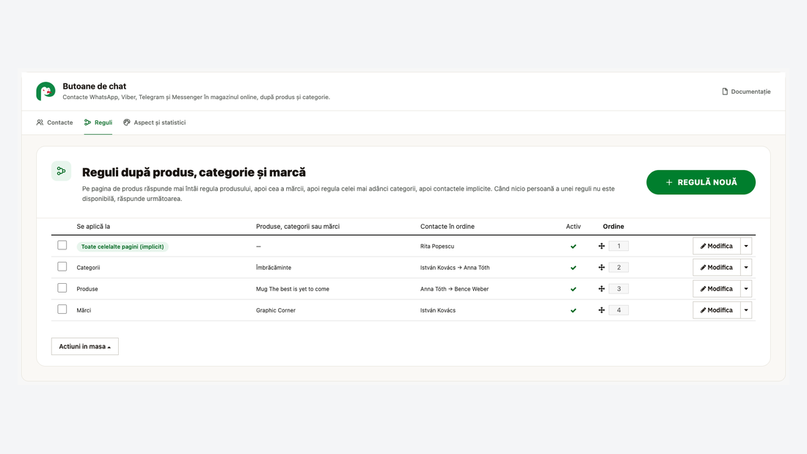
Task: Click the Se aplică la column header
Action: pyautogui.click(x=93, y=227)
